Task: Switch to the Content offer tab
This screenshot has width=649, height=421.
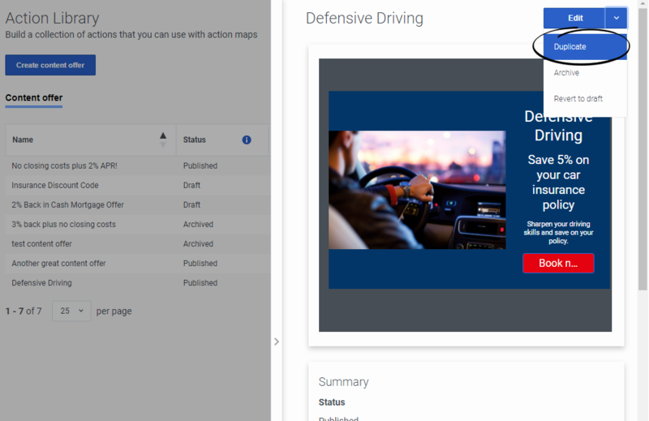Action: point(33,98)
